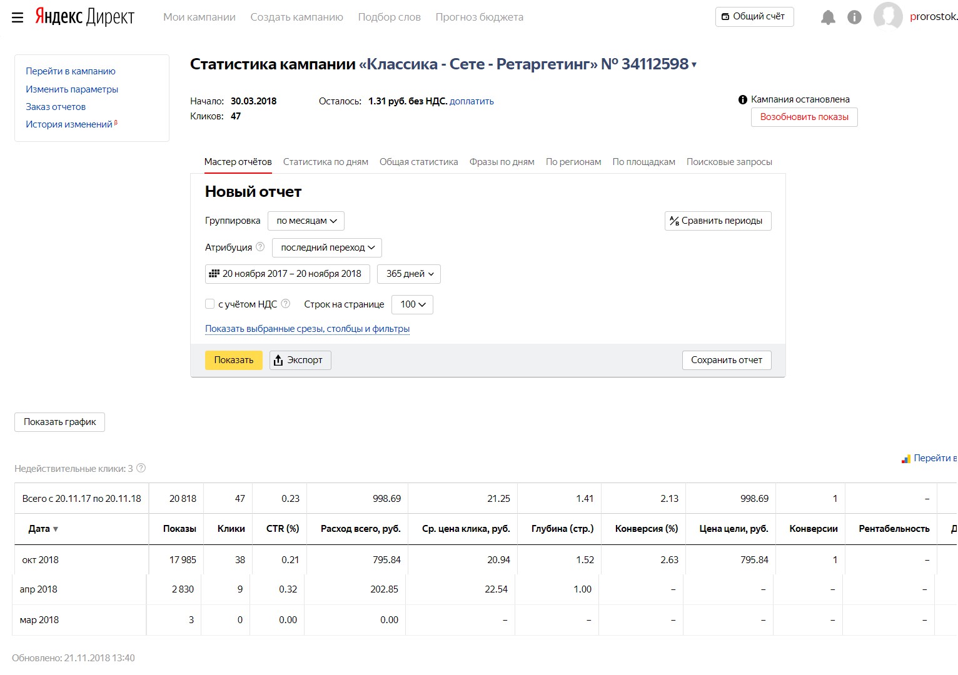Click the help icon next to Атрибуция
958x675 pixels.
coord(260,247)
